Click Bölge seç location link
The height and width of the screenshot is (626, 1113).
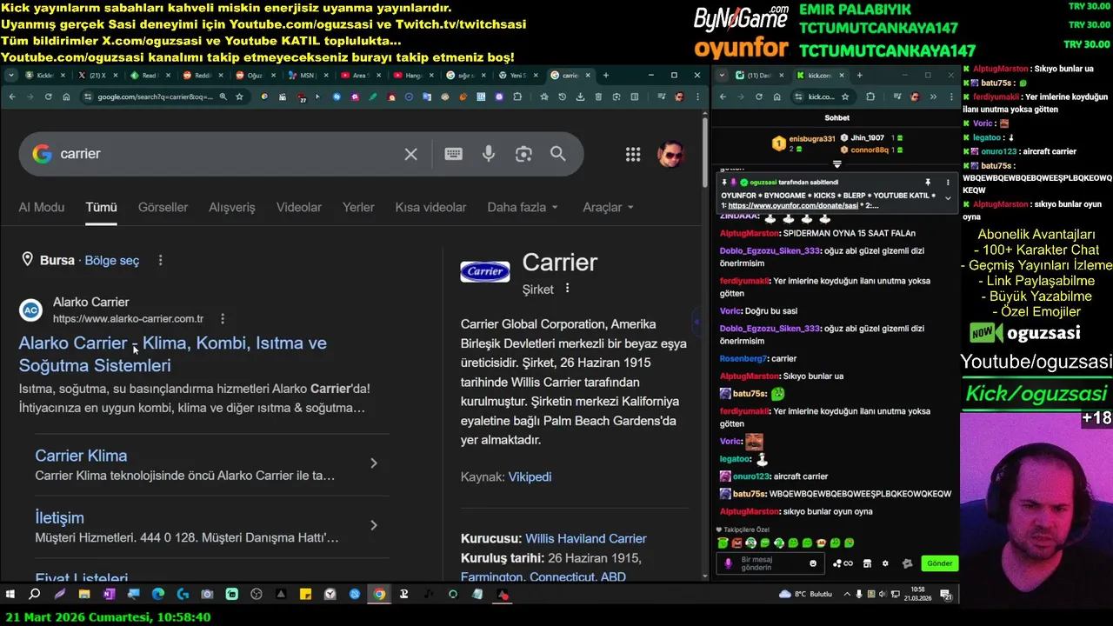(112, 260)
